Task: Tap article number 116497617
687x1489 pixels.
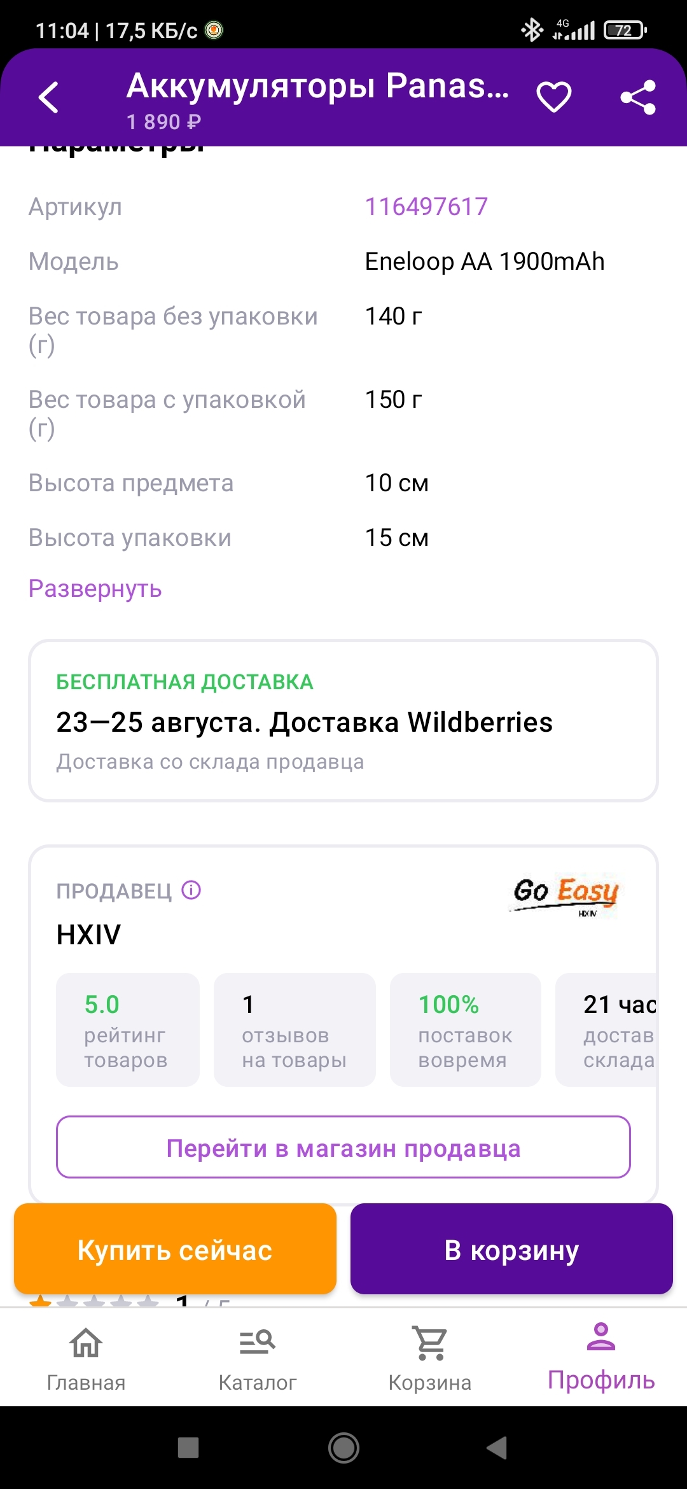Action: tap(426, 207)
